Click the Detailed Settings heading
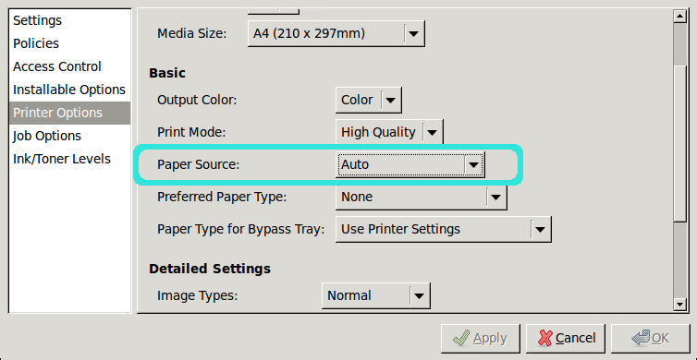 pyautogui.click(x=210, y=269)
